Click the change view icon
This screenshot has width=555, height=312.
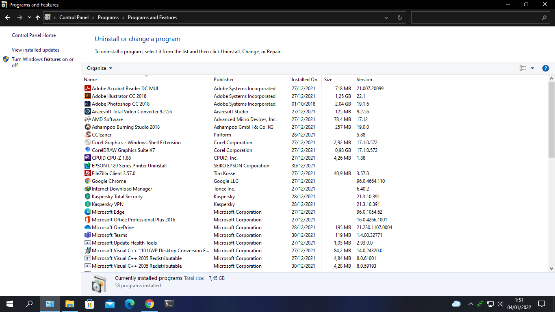pos(523,68)
